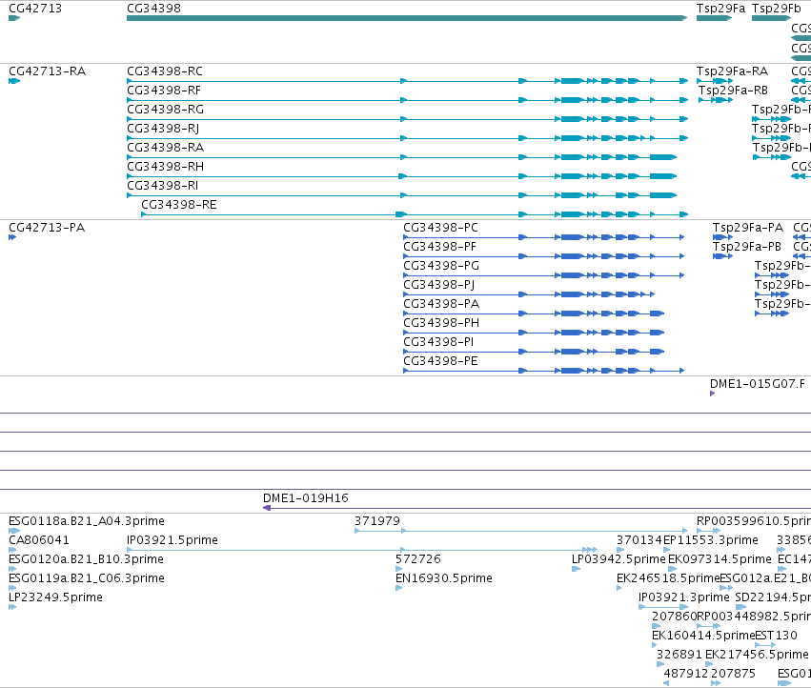Click the long CG34398 gene bar
Screen dimensions: 811x688
407,18
